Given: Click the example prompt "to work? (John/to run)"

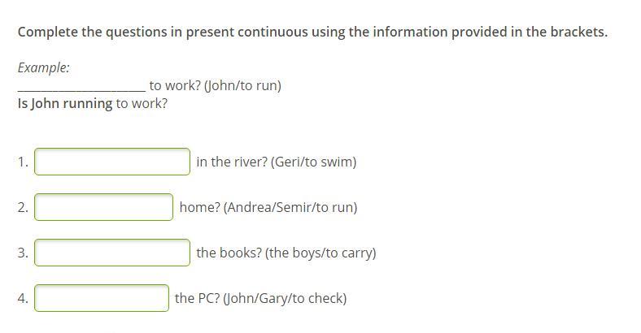Looking at the screenshot, I should pyautogui.click(x=216, y=85).
